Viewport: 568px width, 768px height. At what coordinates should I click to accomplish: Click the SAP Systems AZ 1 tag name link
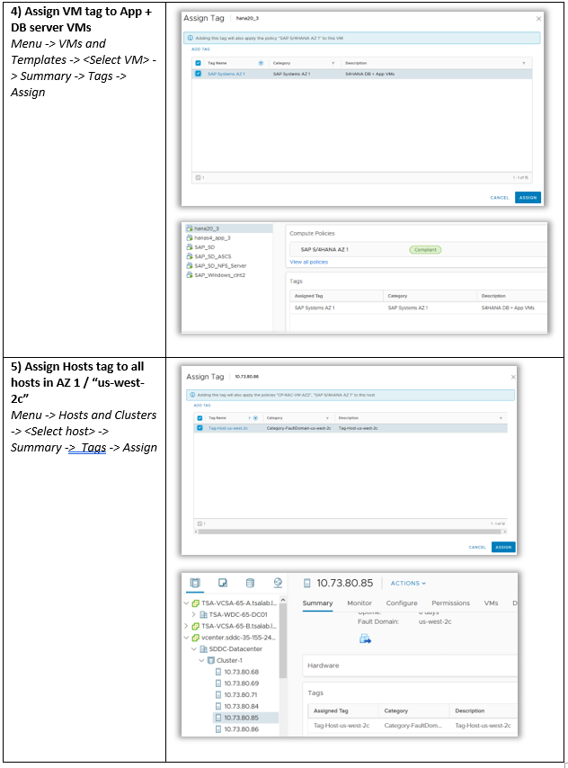(226, 74)
